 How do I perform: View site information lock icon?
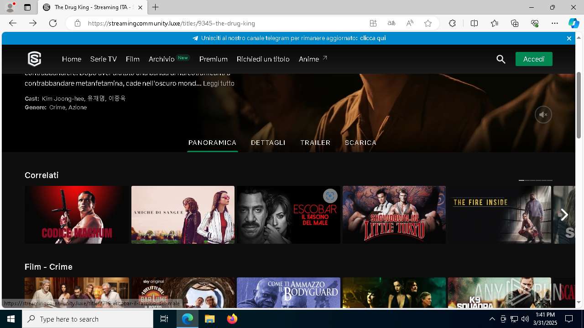click(x=78, y=23)
